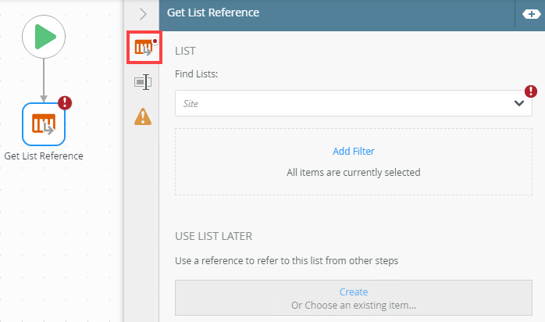
Task: Click the red error badge on the canvas step
Action: (65, 103)
